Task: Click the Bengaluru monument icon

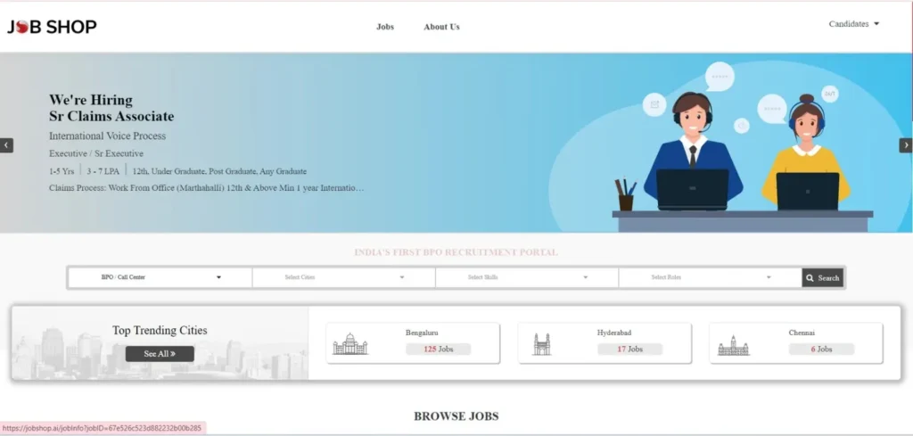Action: pyautogui.click(x=350, y=344)
